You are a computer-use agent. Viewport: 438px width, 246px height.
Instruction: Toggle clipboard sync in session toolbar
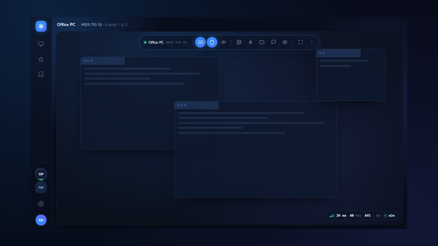tap(212, 42)
